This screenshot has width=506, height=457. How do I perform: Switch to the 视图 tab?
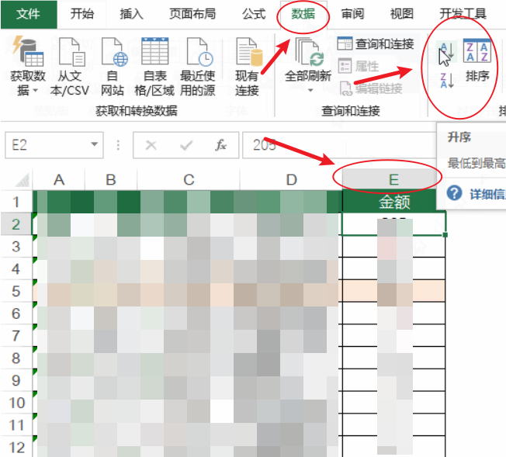[402, 14]
